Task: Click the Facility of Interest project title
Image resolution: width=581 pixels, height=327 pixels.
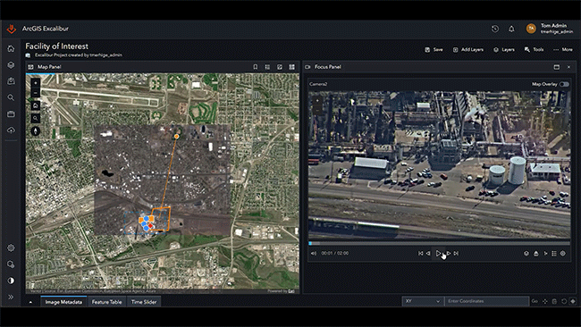Action: coord(56,46)
